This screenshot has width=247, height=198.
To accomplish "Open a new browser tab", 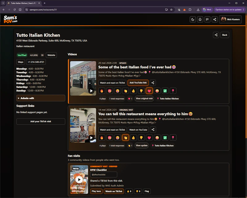I will tap(44, 3).
